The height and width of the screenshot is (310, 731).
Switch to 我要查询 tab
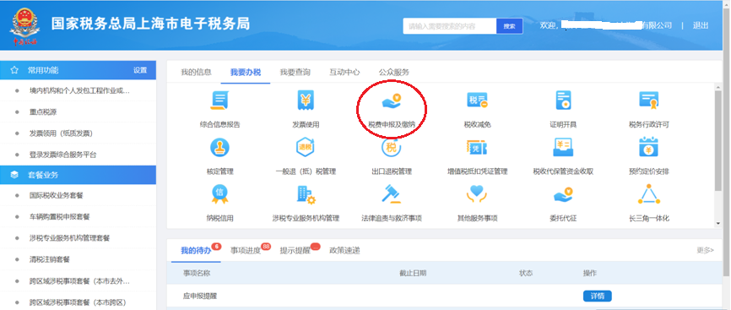[x=295, y=73]
